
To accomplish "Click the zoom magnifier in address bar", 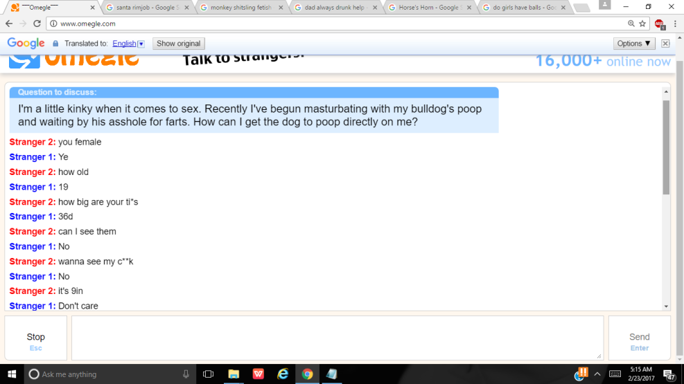I will tap(631, 23).
